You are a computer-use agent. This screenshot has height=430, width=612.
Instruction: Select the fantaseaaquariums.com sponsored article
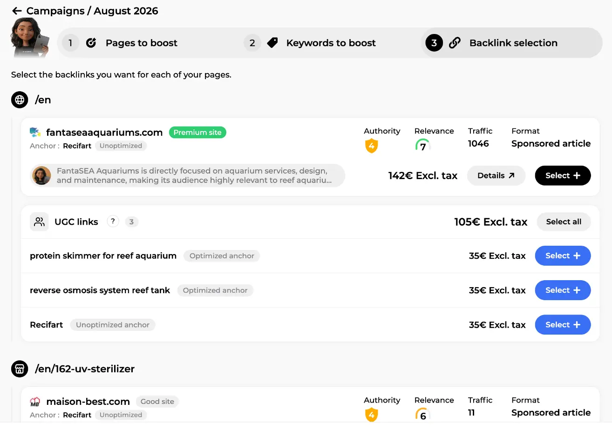coord(563,175)
